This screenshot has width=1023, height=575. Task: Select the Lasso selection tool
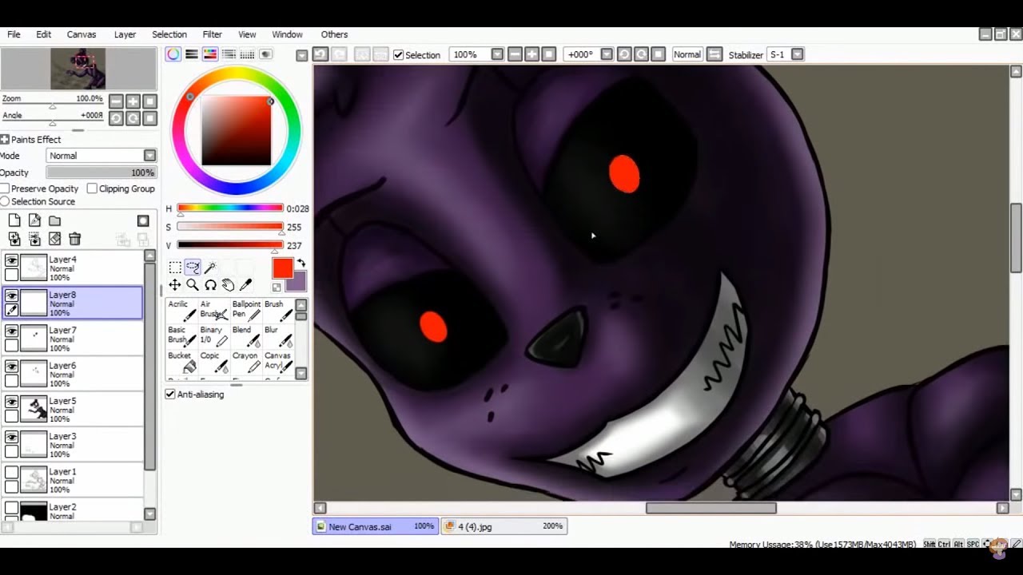[193, 268]
